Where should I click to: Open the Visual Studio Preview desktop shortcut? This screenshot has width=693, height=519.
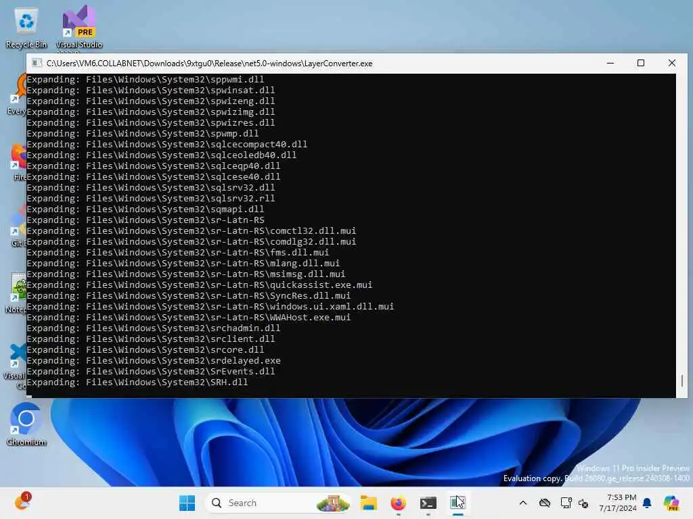[79, 28]
